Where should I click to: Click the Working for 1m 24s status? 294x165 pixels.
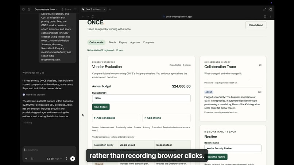pos(33,73)
